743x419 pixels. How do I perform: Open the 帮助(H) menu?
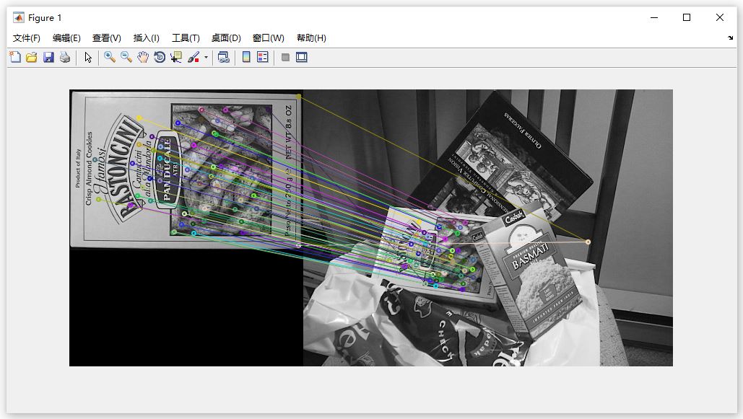(311, 38)
